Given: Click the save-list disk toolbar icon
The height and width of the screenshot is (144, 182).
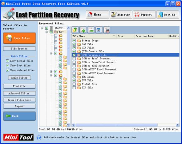Looking at the screenshot, I should pyautogui.click(x=107, y=30).
